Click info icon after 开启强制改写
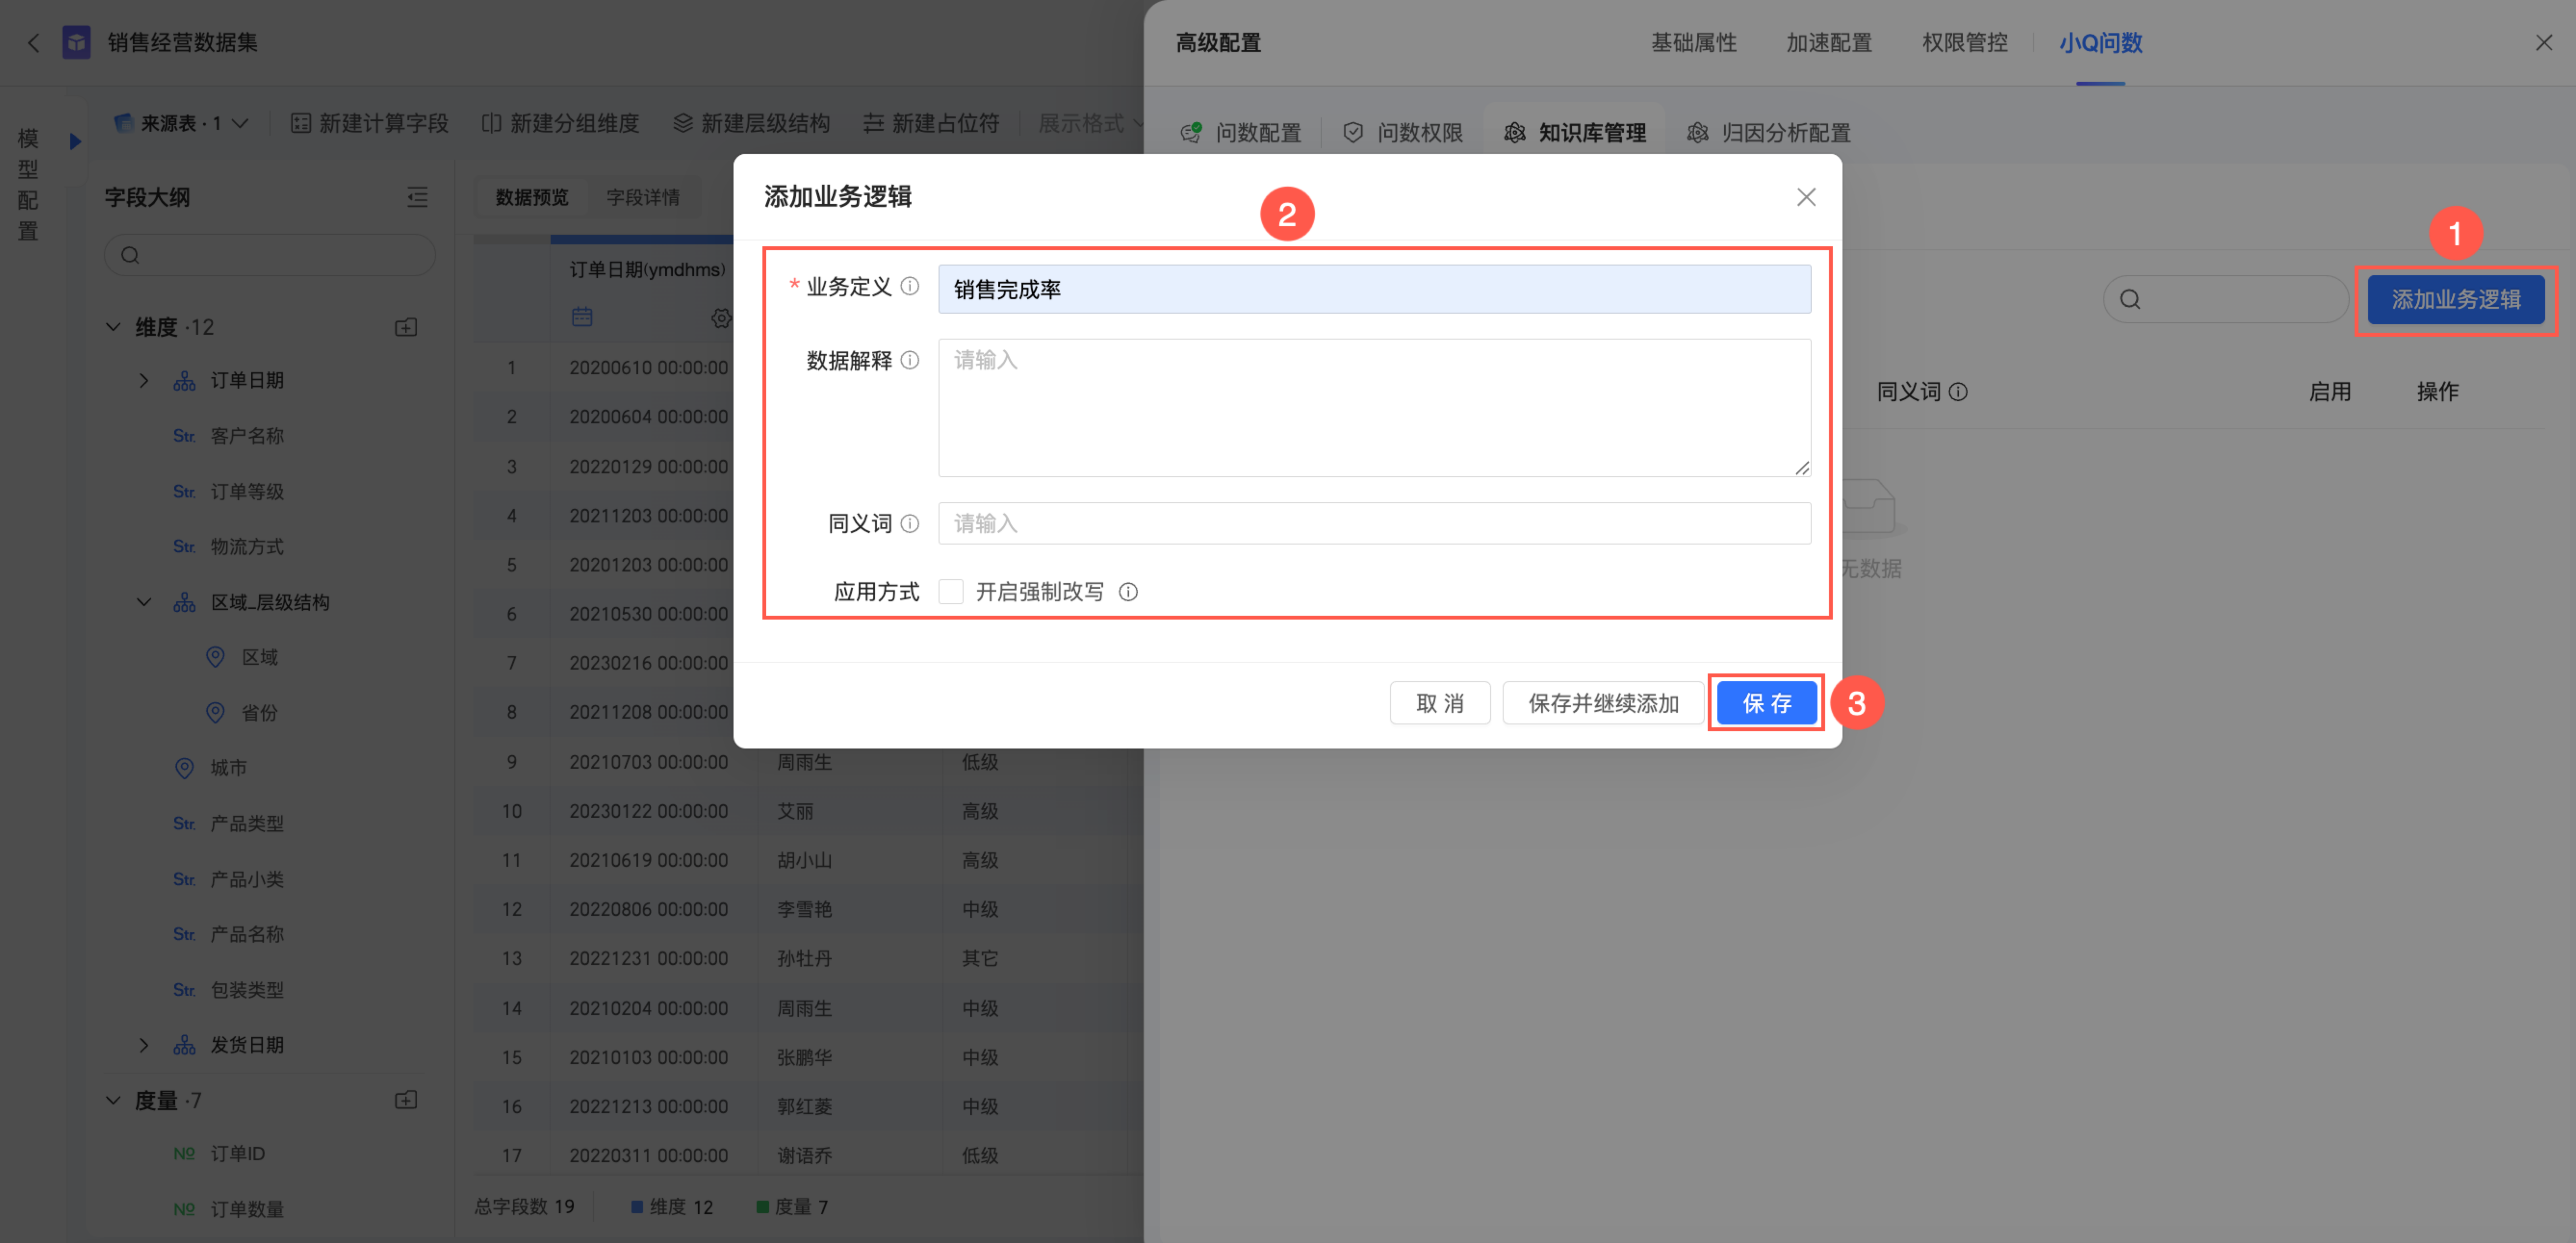Screen dimensions: 2576x1243 1128,593
